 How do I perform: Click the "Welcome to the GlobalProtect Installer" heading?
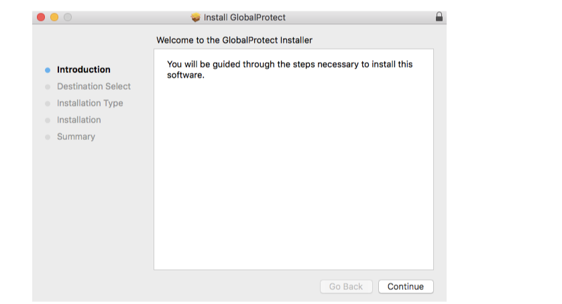234,40
